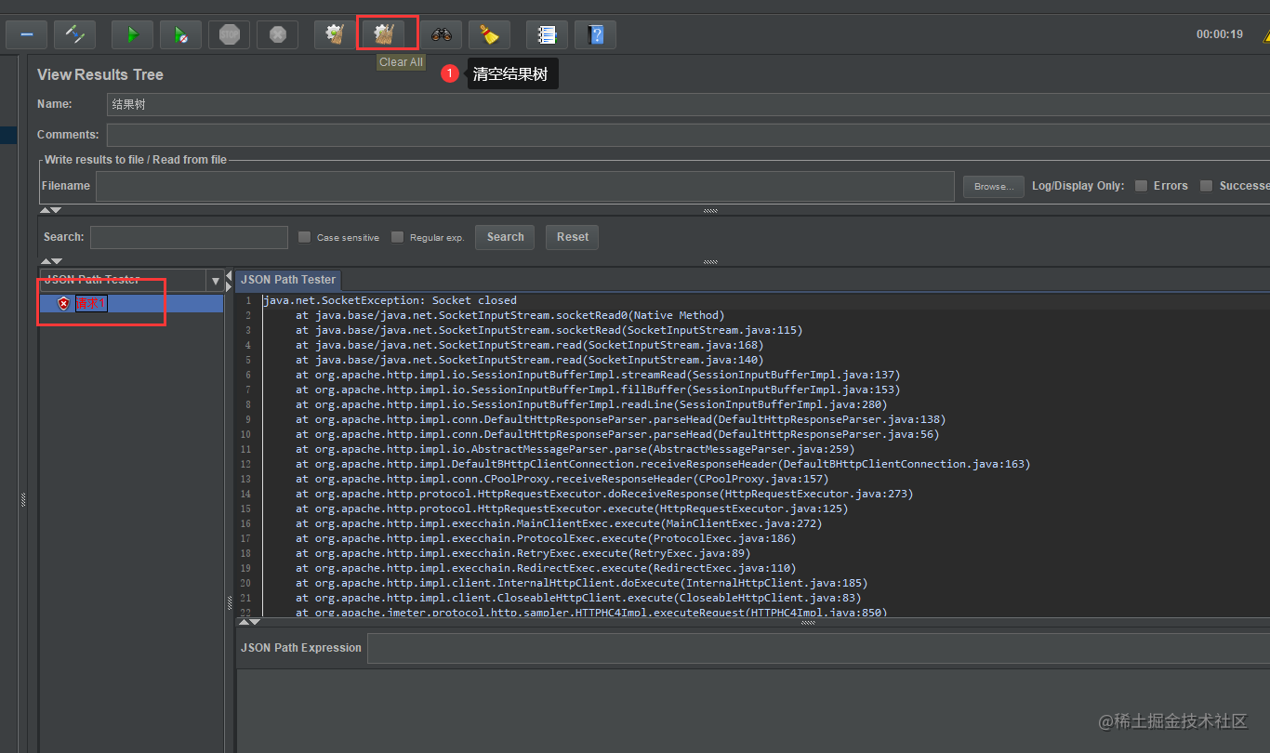Image resolution: width=1270 pixels, height=753 pixels.
Task: Click the Toggle enable/disable toolbar icon
Action: (x=74, y=35)
